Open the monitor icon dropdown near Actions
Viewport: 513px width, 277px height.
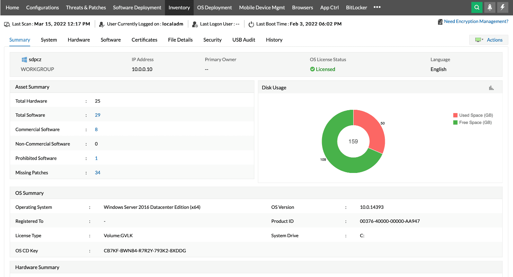pos(479,40)
